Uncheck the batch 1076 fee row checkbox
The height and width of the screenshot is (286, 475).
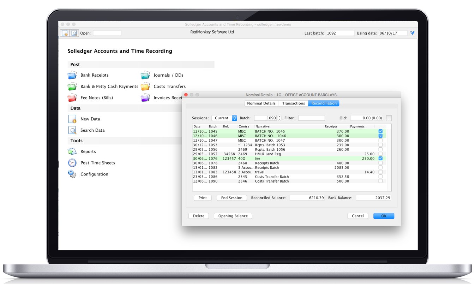pyautogui.click(x=380, y=159)
